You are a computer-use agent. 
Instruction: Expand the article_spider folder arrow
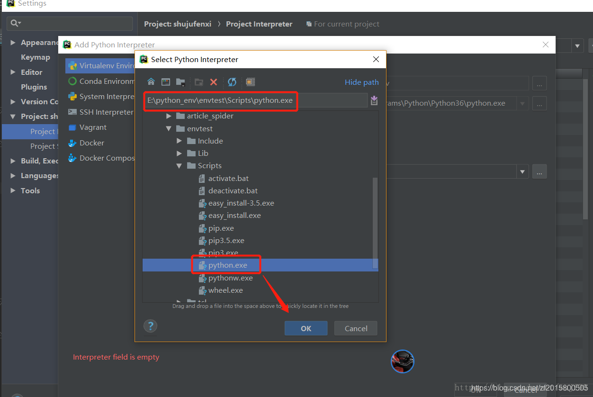point(169,116)
